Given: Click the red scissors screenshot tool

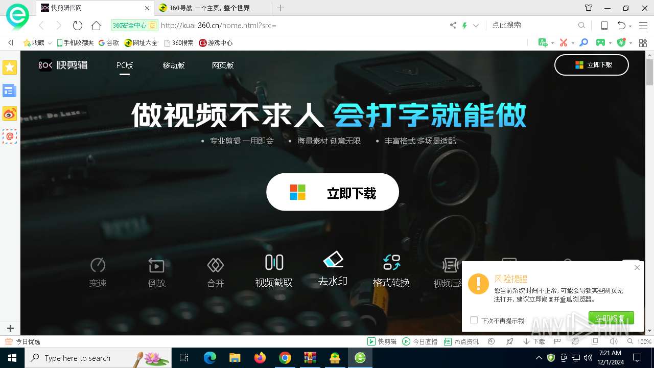Looking at the screenshot, I should pyautogui.click(x=563, y=43).
